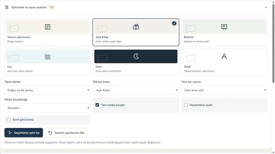Collapse the settings panel with minus icon
The width and height of the screenshot is (275, 154).
click(266, 7)
